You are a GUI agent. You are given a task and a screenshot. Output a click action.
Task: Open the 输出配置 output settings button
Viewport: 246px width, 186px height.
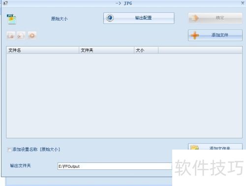[139, 18]
